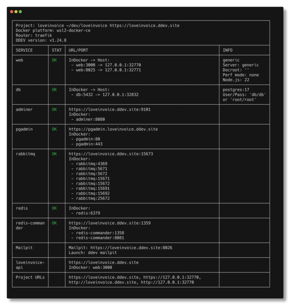Click the OK status for rabbitmq

[x=54, y=154]
